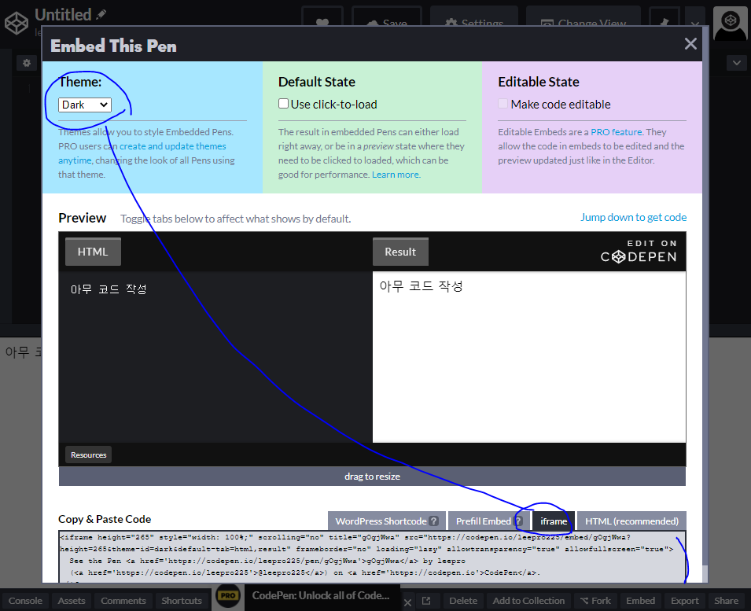The height and width of the screenshot is (611, 751).
Task: Open help icon beside WordPress Shortcode
Action: tap(434, 521)
